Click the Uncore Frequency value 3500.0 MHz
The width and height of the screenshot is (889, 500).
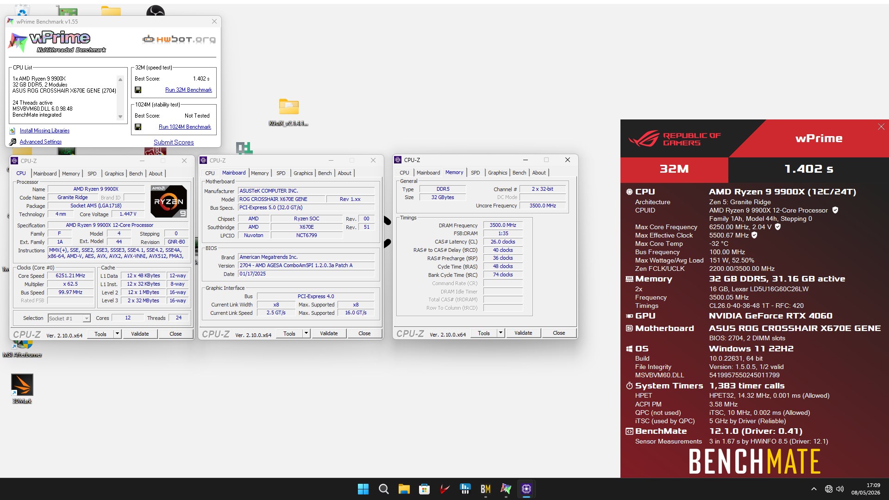(x=543, y=206)
